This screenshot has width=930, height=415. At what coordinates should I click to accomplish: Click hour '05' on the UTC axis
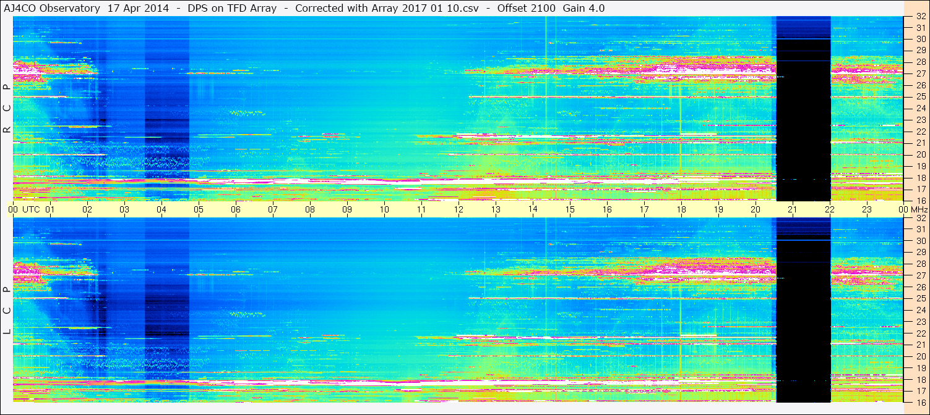(199, 209)
